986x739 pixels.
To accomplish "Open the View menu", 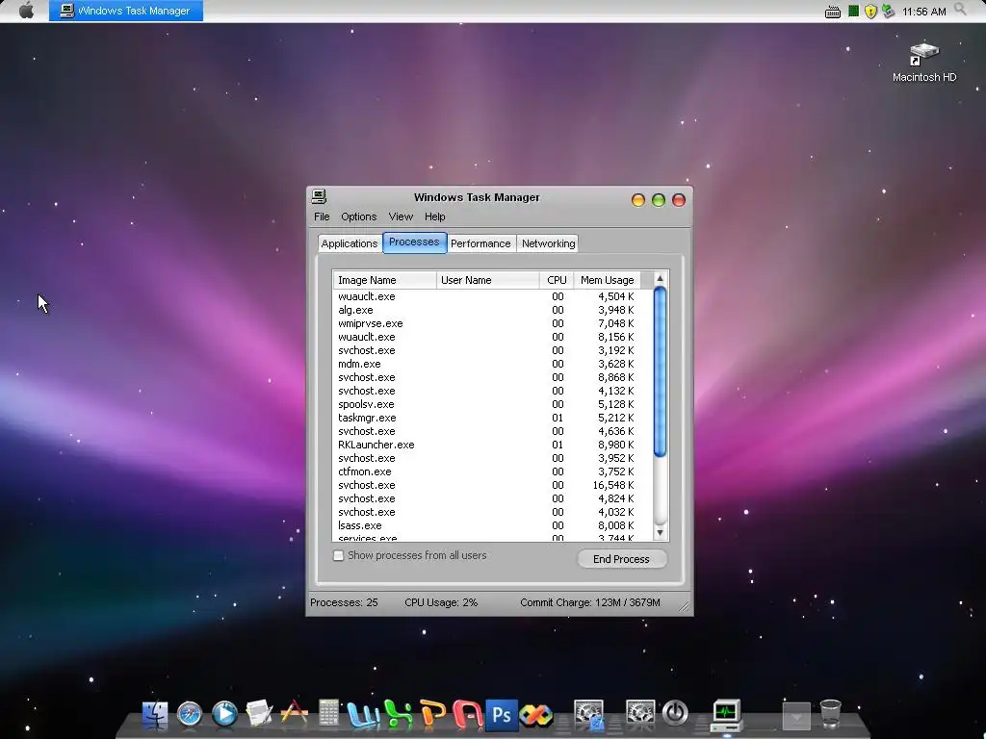I will [401, 217].
